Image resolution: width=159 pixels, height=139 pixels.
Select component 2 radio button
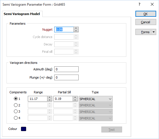[x=16, y=105]
